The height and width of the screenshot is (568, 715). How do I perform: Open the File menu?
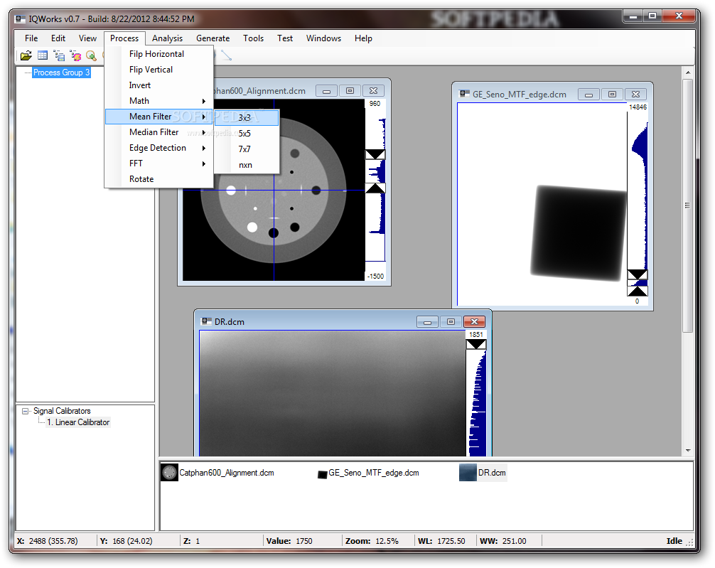pos(31,38)
